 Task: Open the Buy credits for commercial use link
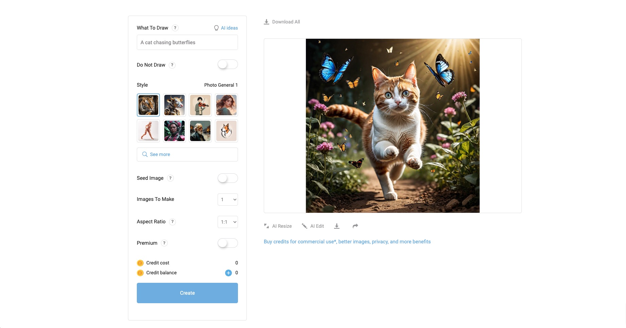click(x=347, y=242)
